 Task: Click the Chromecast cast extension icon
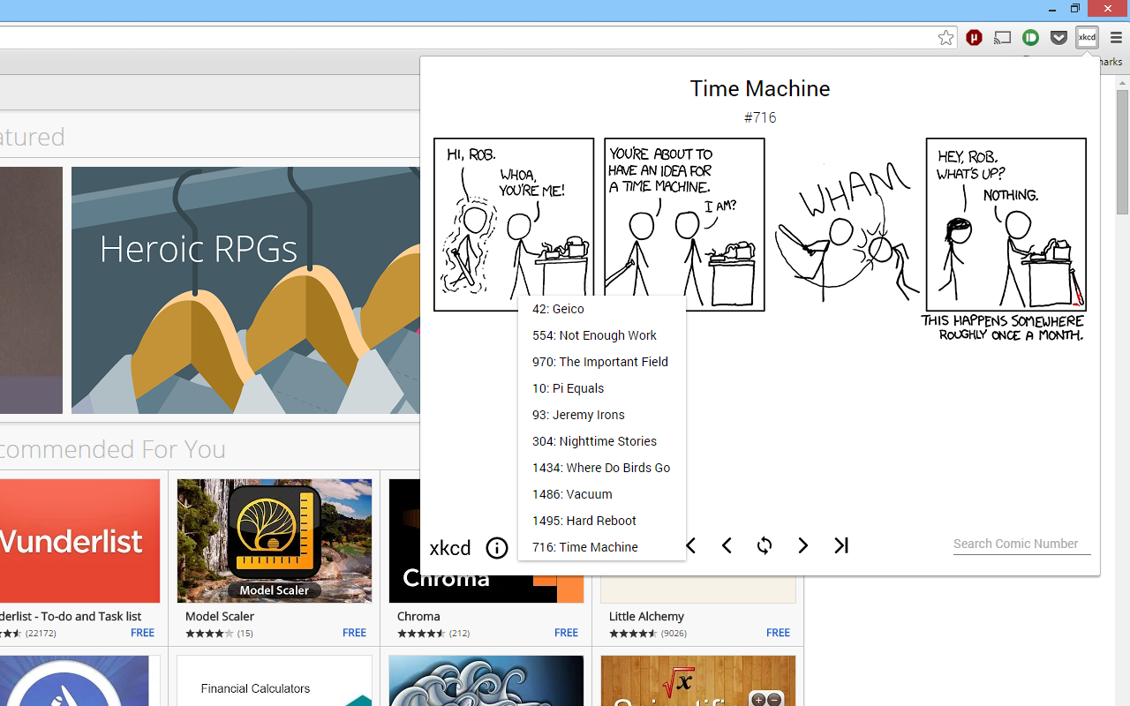(1002, 38)
